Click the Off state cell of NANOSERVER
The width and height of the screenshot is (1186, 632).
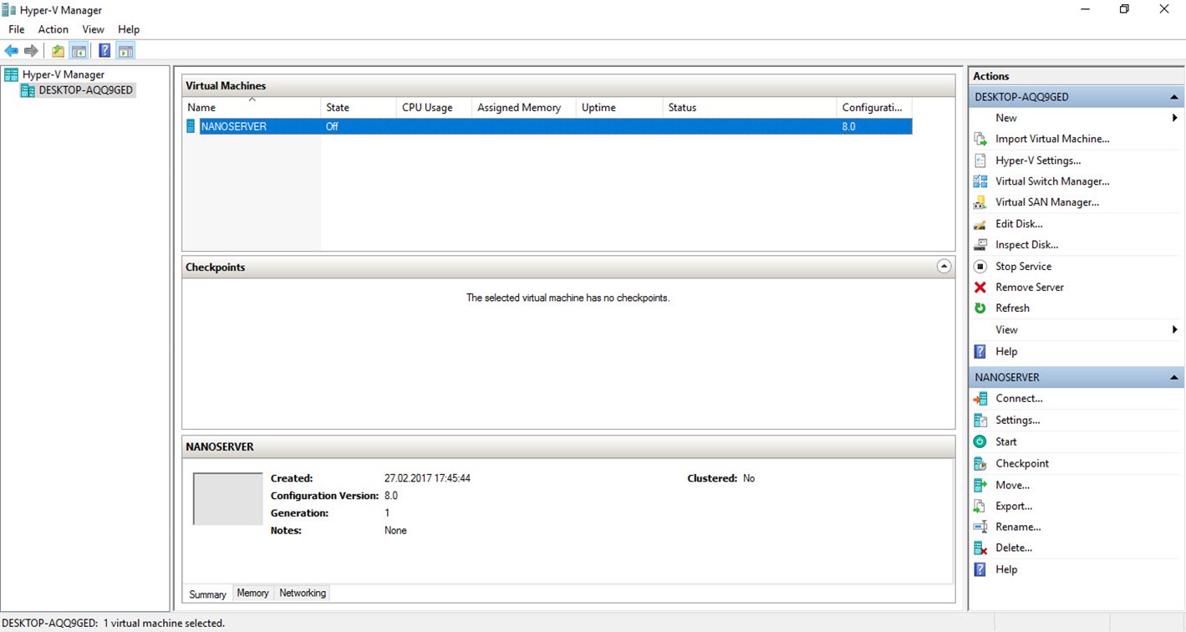332,127
